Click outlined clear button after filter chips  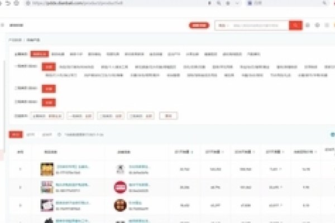click(169, 115)
